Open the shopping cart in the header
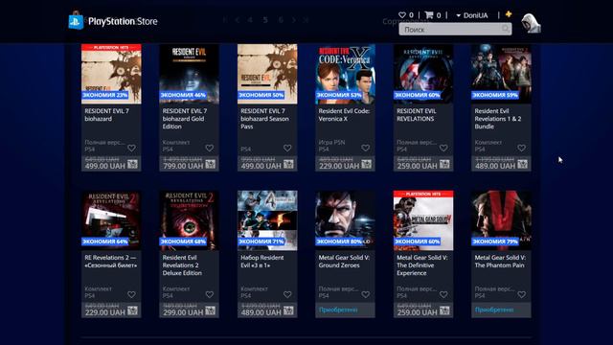This screenshot has width=613, height=345. click(429, 15)
